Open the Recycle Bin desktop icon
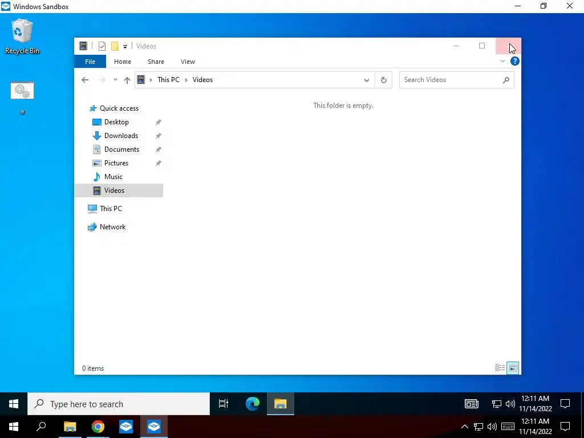The width and height of the screenshot is (584, 438). (x=22, y=36)
